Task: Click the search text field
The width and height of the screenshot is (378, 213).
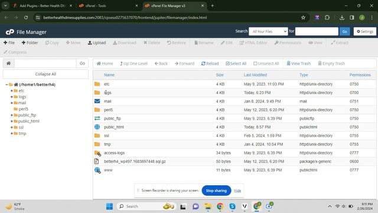Action: [x=317, y=31]
